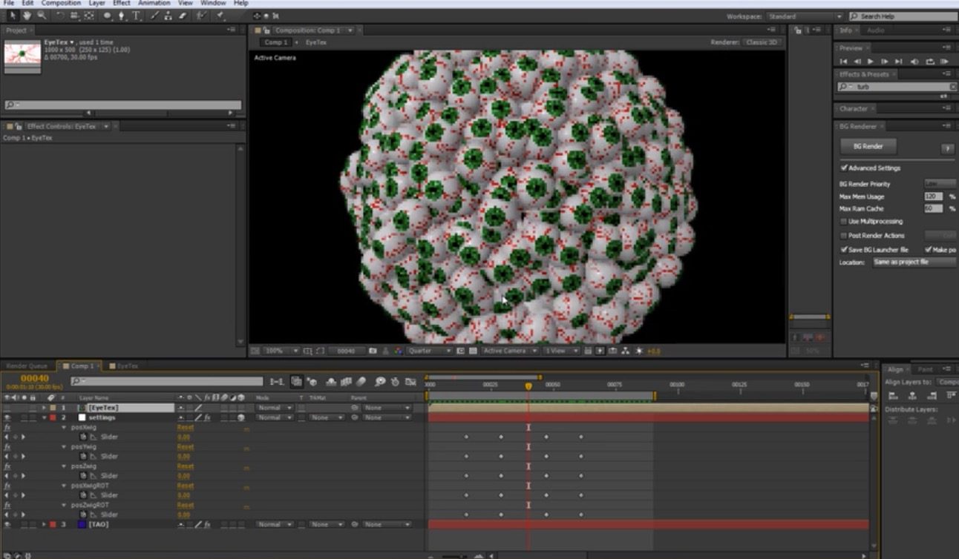This screenshot has height=559, width=959.
Task: Select the Puppet Pin tool
Action: 220,16
